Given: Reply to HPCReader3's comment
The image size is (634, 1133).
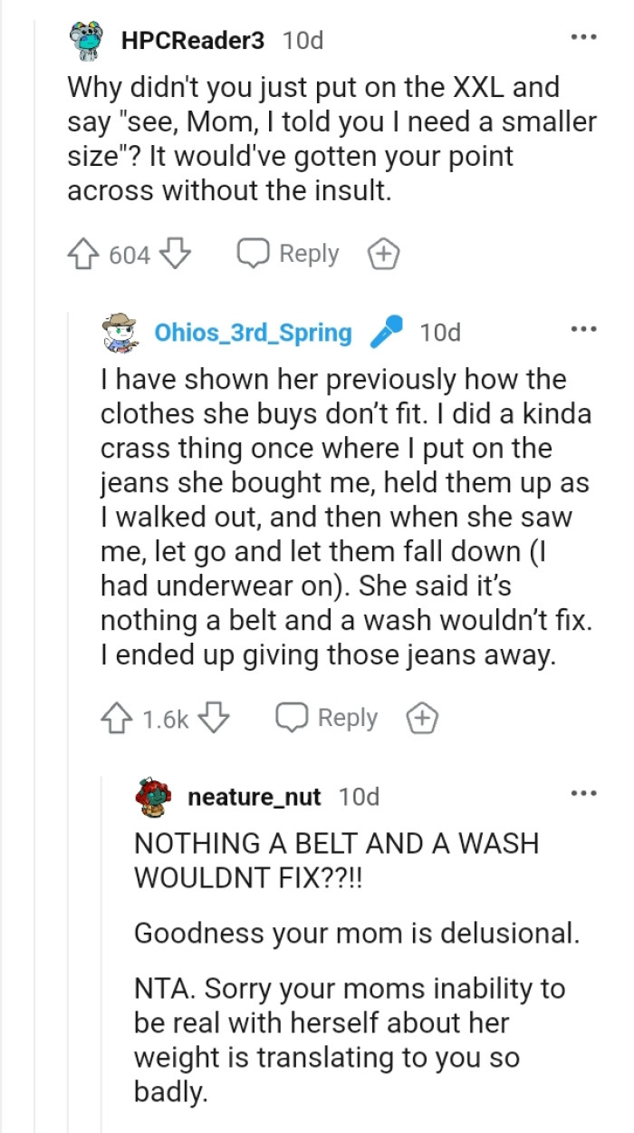Looking at the screenshot, I should tap(288, 255).
